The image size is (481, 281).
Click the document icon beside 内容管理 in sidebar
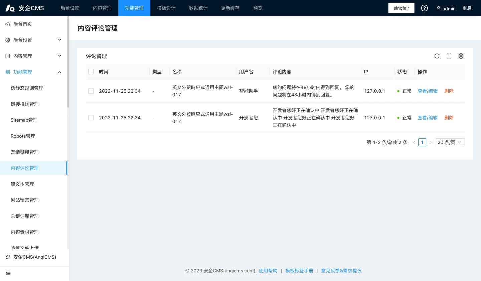(8, 56)
